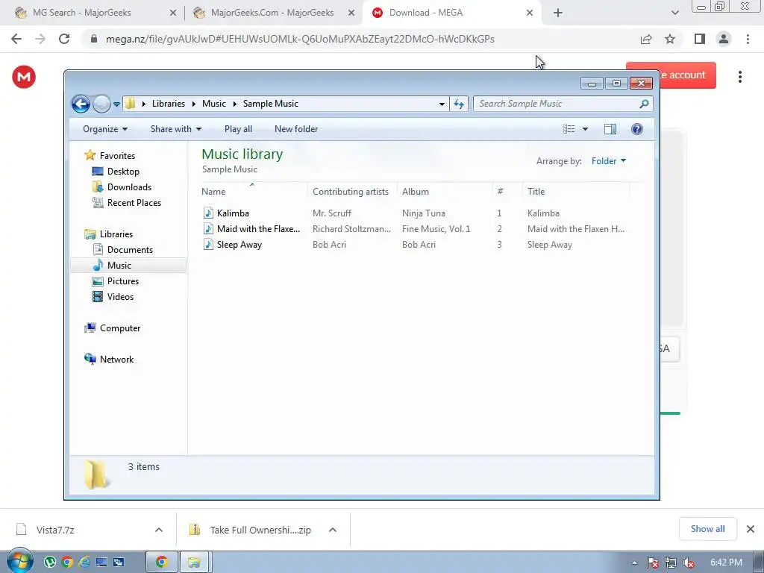
Task: Click Sample Music in the breadcrumb path
Action: (270, 104)
